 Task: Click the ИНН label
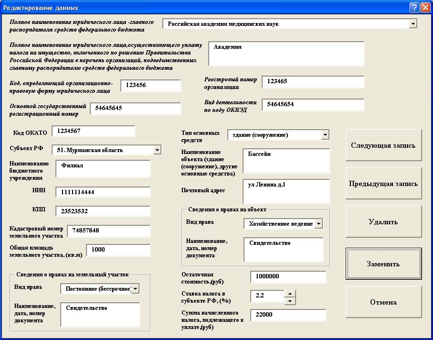point(39,190)
